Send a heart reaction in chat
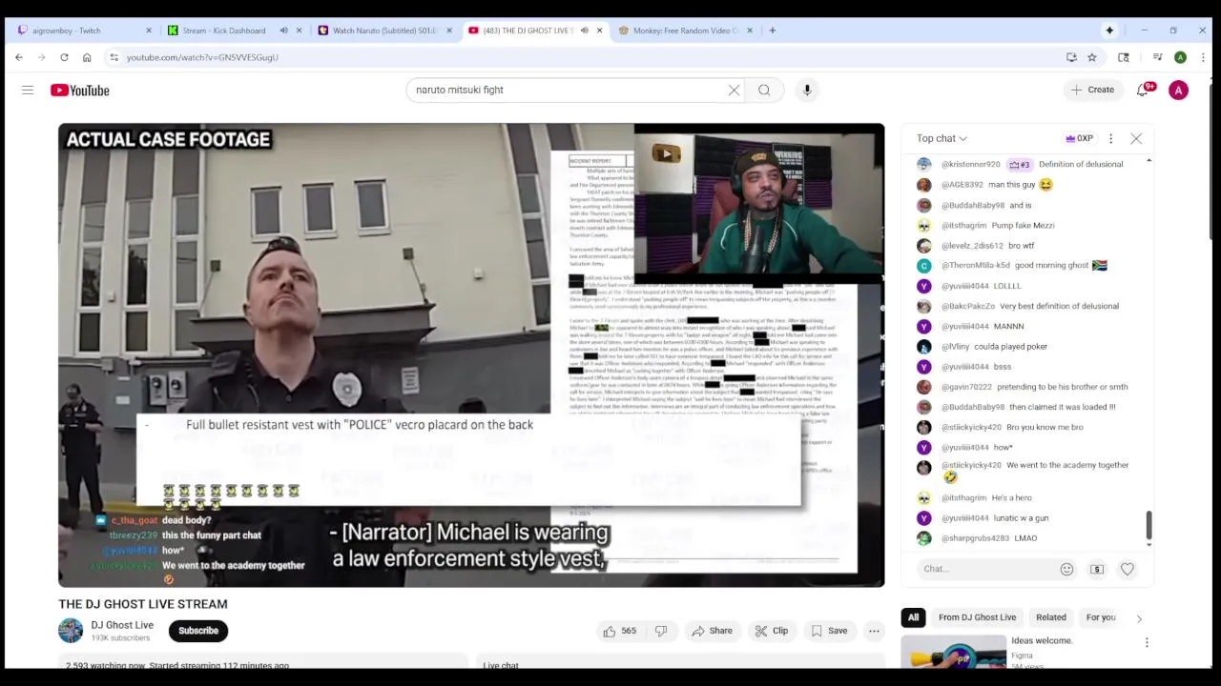The height and width of the screenshot is (686, 1221). point(1128,569)
